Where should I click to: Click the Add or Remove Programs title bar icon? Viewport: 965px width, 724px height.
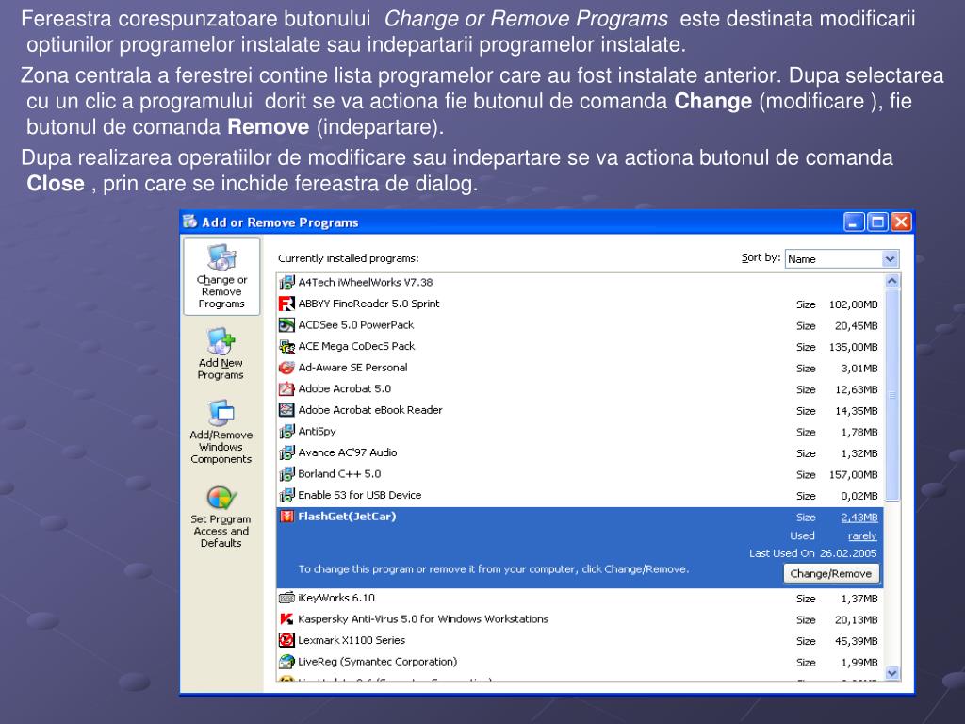pyautogui.click(x=190, y=222)
